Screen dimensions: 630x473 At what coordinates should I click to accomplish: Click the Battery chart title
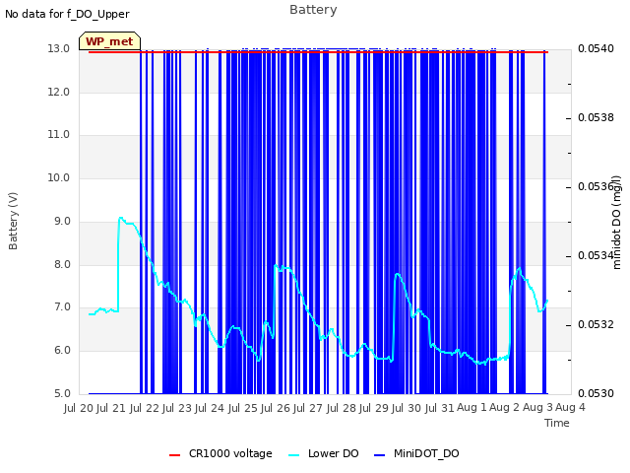pyautogui.click(x=313, y=9)
